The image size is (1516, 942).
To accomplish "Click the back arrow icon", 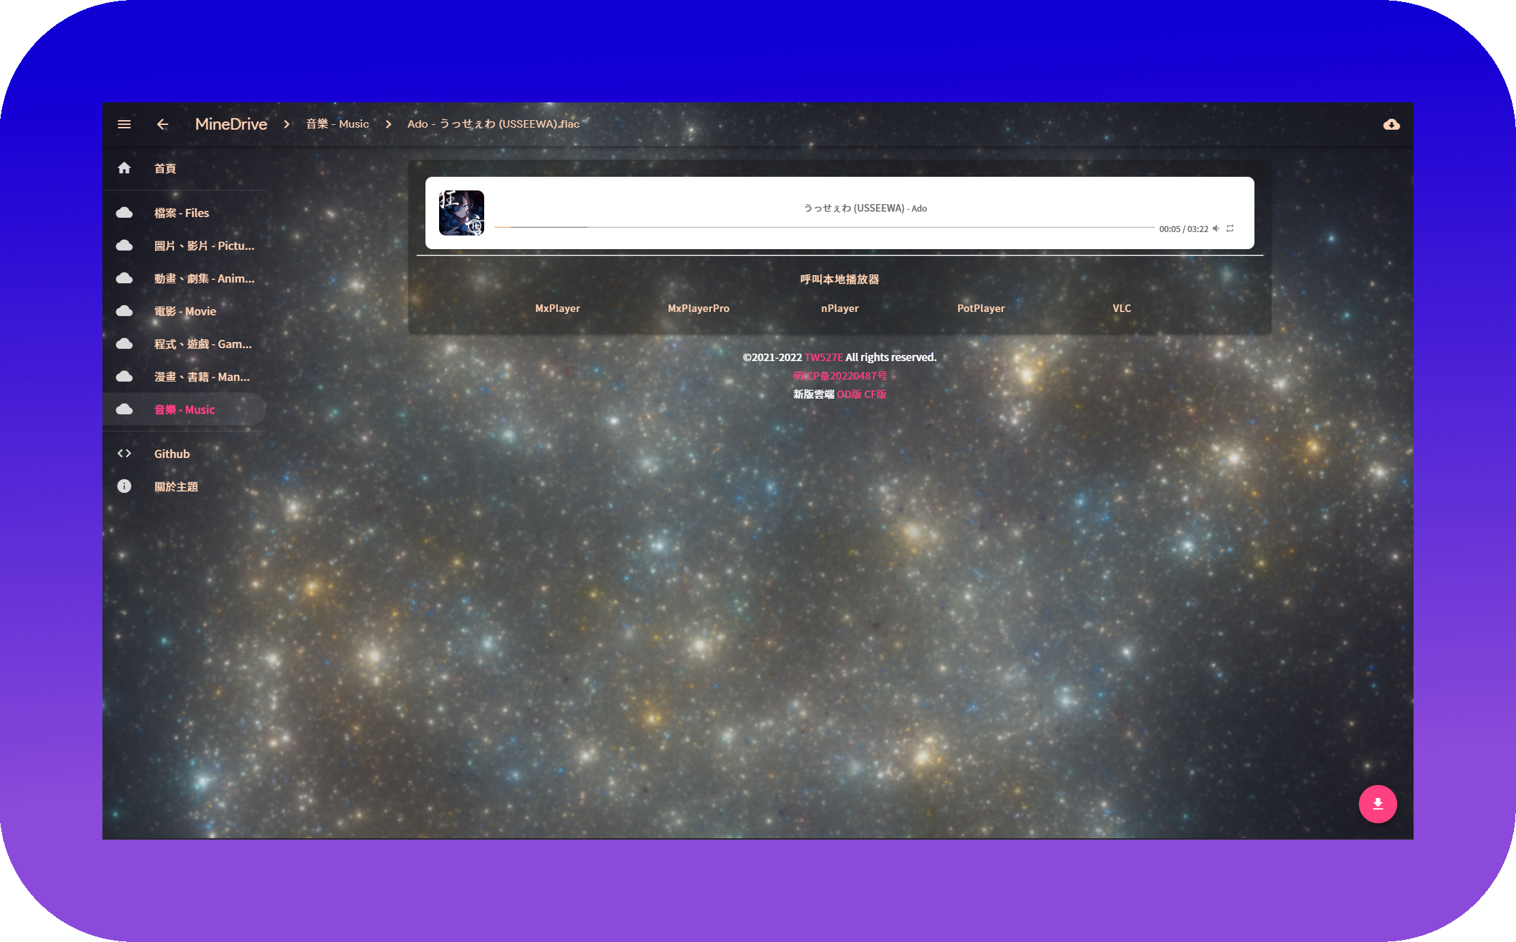I will tap(162, 124).
